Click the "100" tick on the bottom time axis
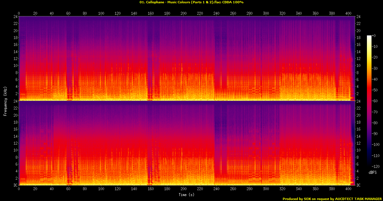 [x=101, y=189]
